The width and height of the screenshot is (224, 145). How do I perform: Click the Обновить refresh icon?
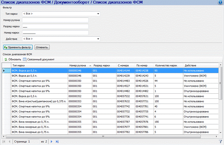(6, 59)
